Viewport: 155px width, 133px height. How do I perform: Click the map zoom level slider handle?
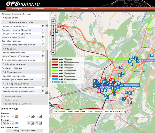coord(53,35)
